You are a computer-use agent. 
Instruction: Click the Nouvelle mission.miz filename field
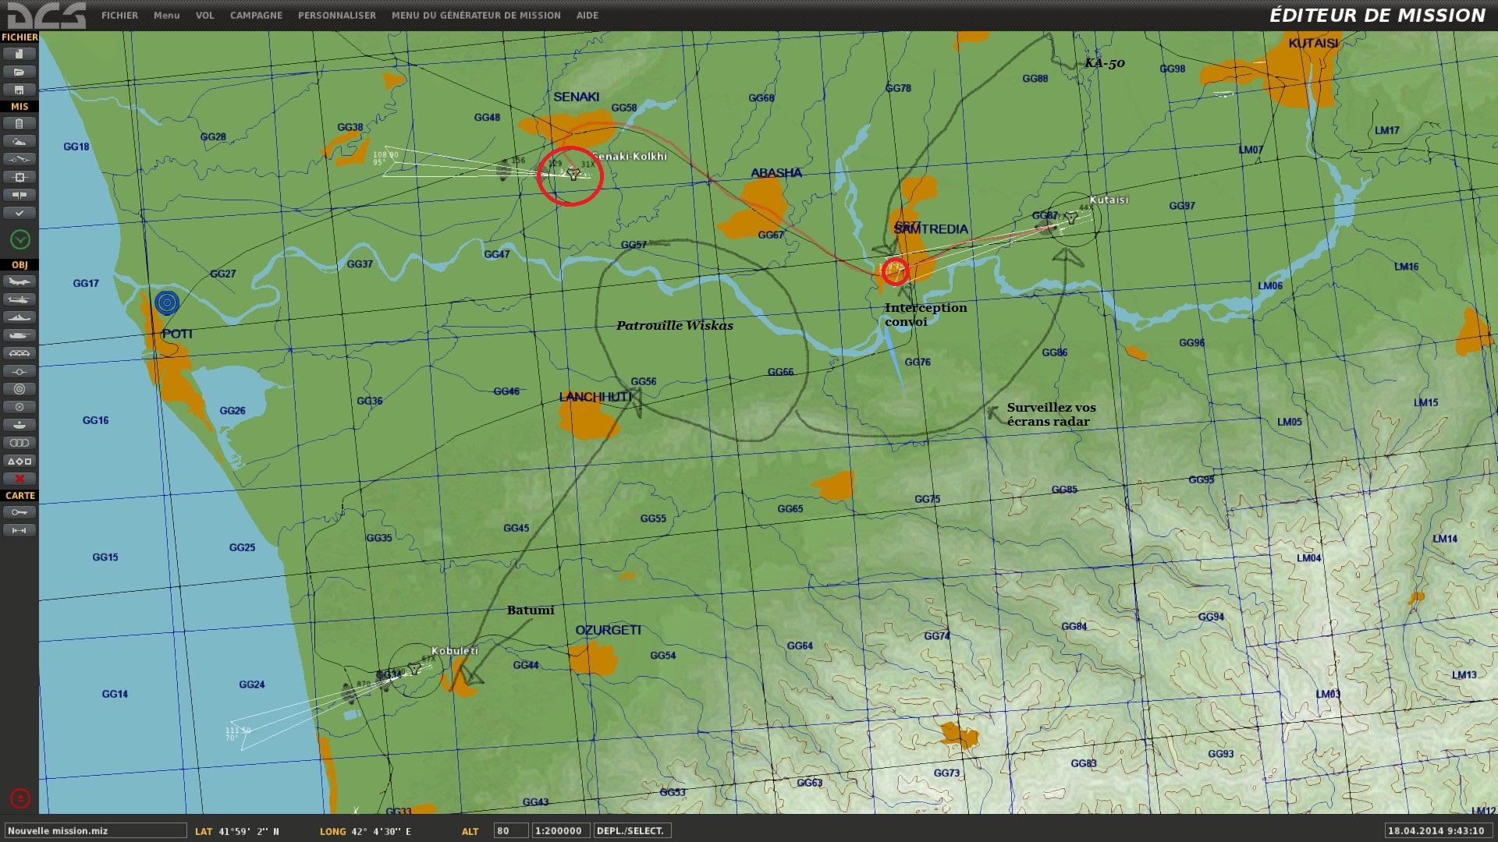(95, 831)
